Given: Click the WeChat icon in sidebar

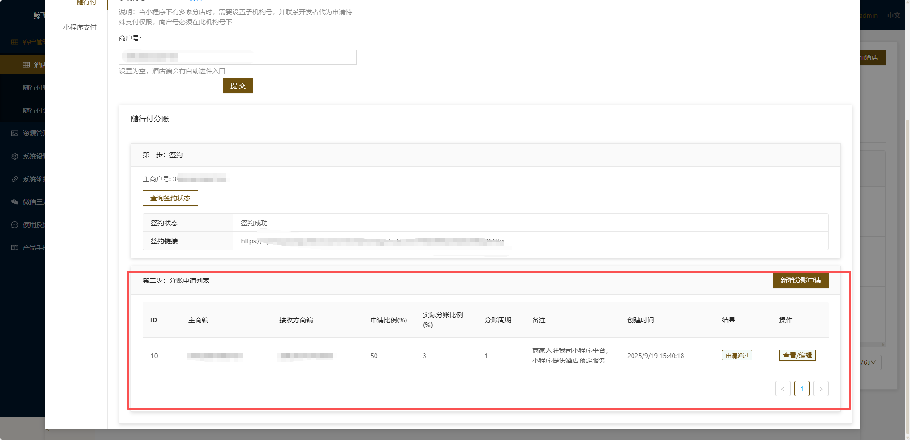Looking at the screenshot, I should click(15, 202).
